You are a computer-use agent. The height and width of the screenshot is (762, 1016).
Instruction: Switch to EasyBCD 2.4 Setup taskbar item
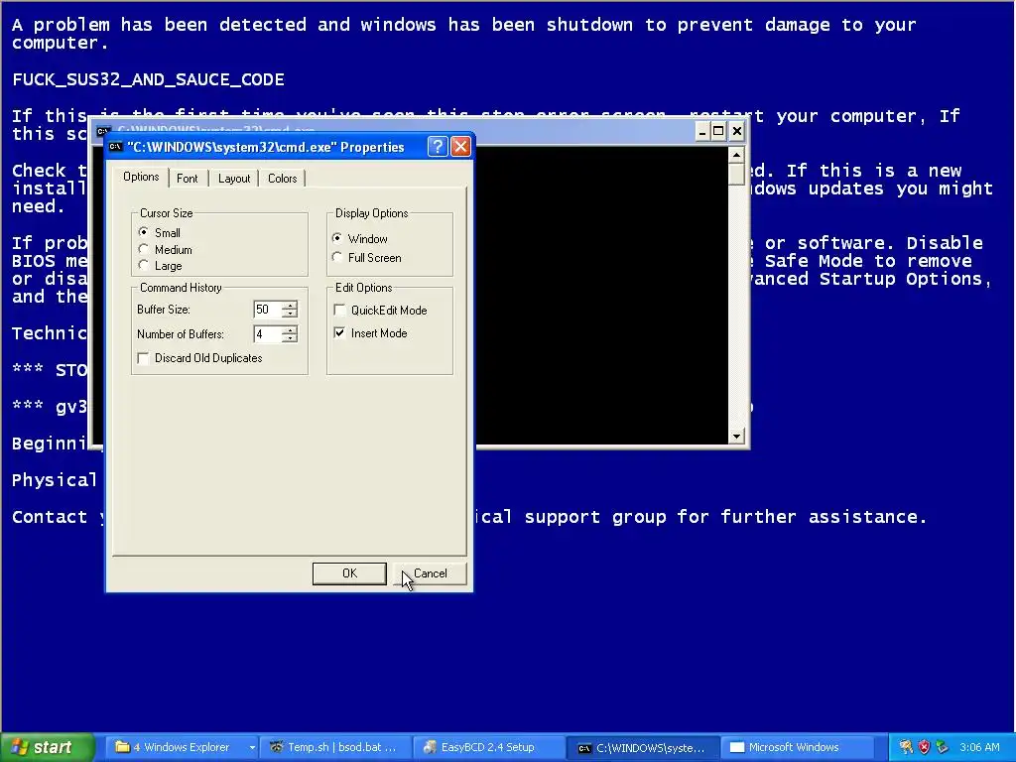pos(488,747)
